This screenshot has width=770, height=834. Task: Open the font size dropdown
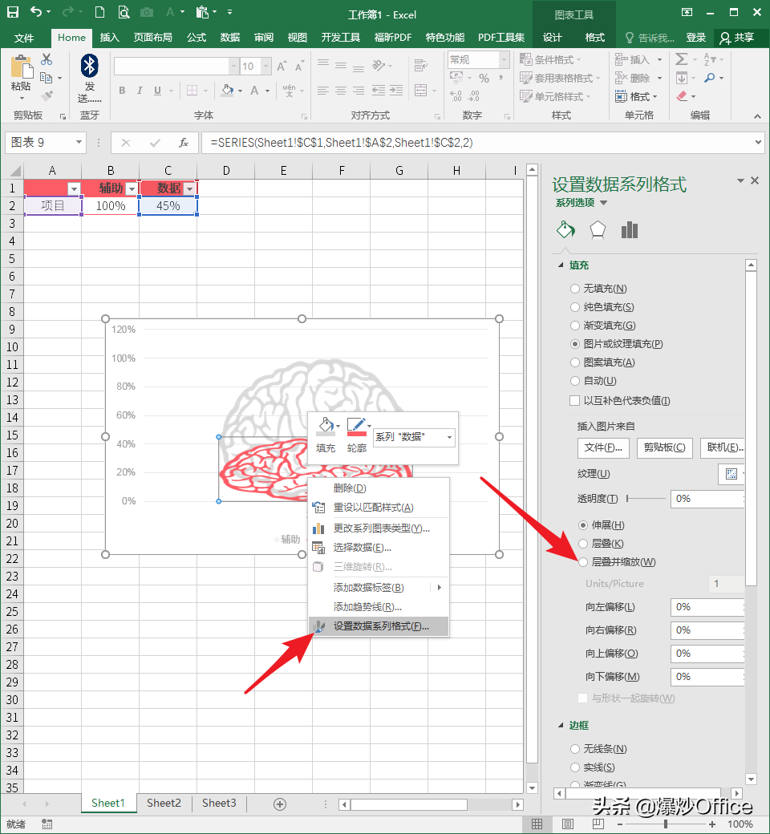[x=265, y=66]
